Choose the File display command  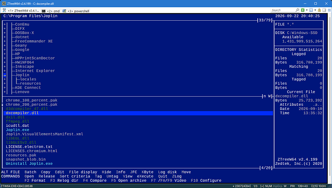coord(83,172)
